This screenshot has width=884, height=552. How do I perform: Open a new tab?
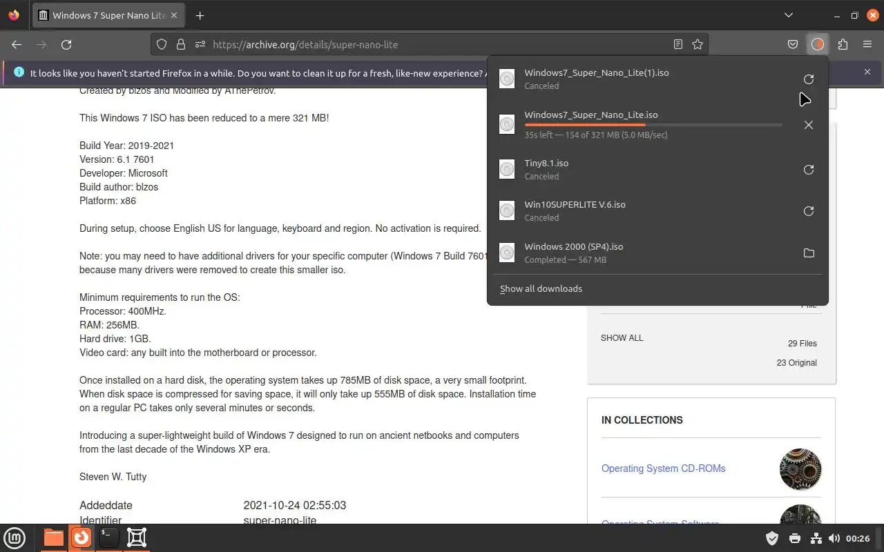click(200, 15)
